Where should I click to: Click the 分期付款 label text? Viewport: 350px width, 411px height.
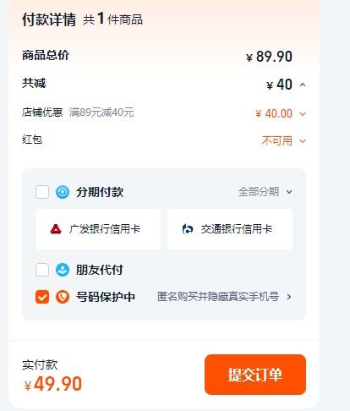pyautogui.click(x=100, y=192)
